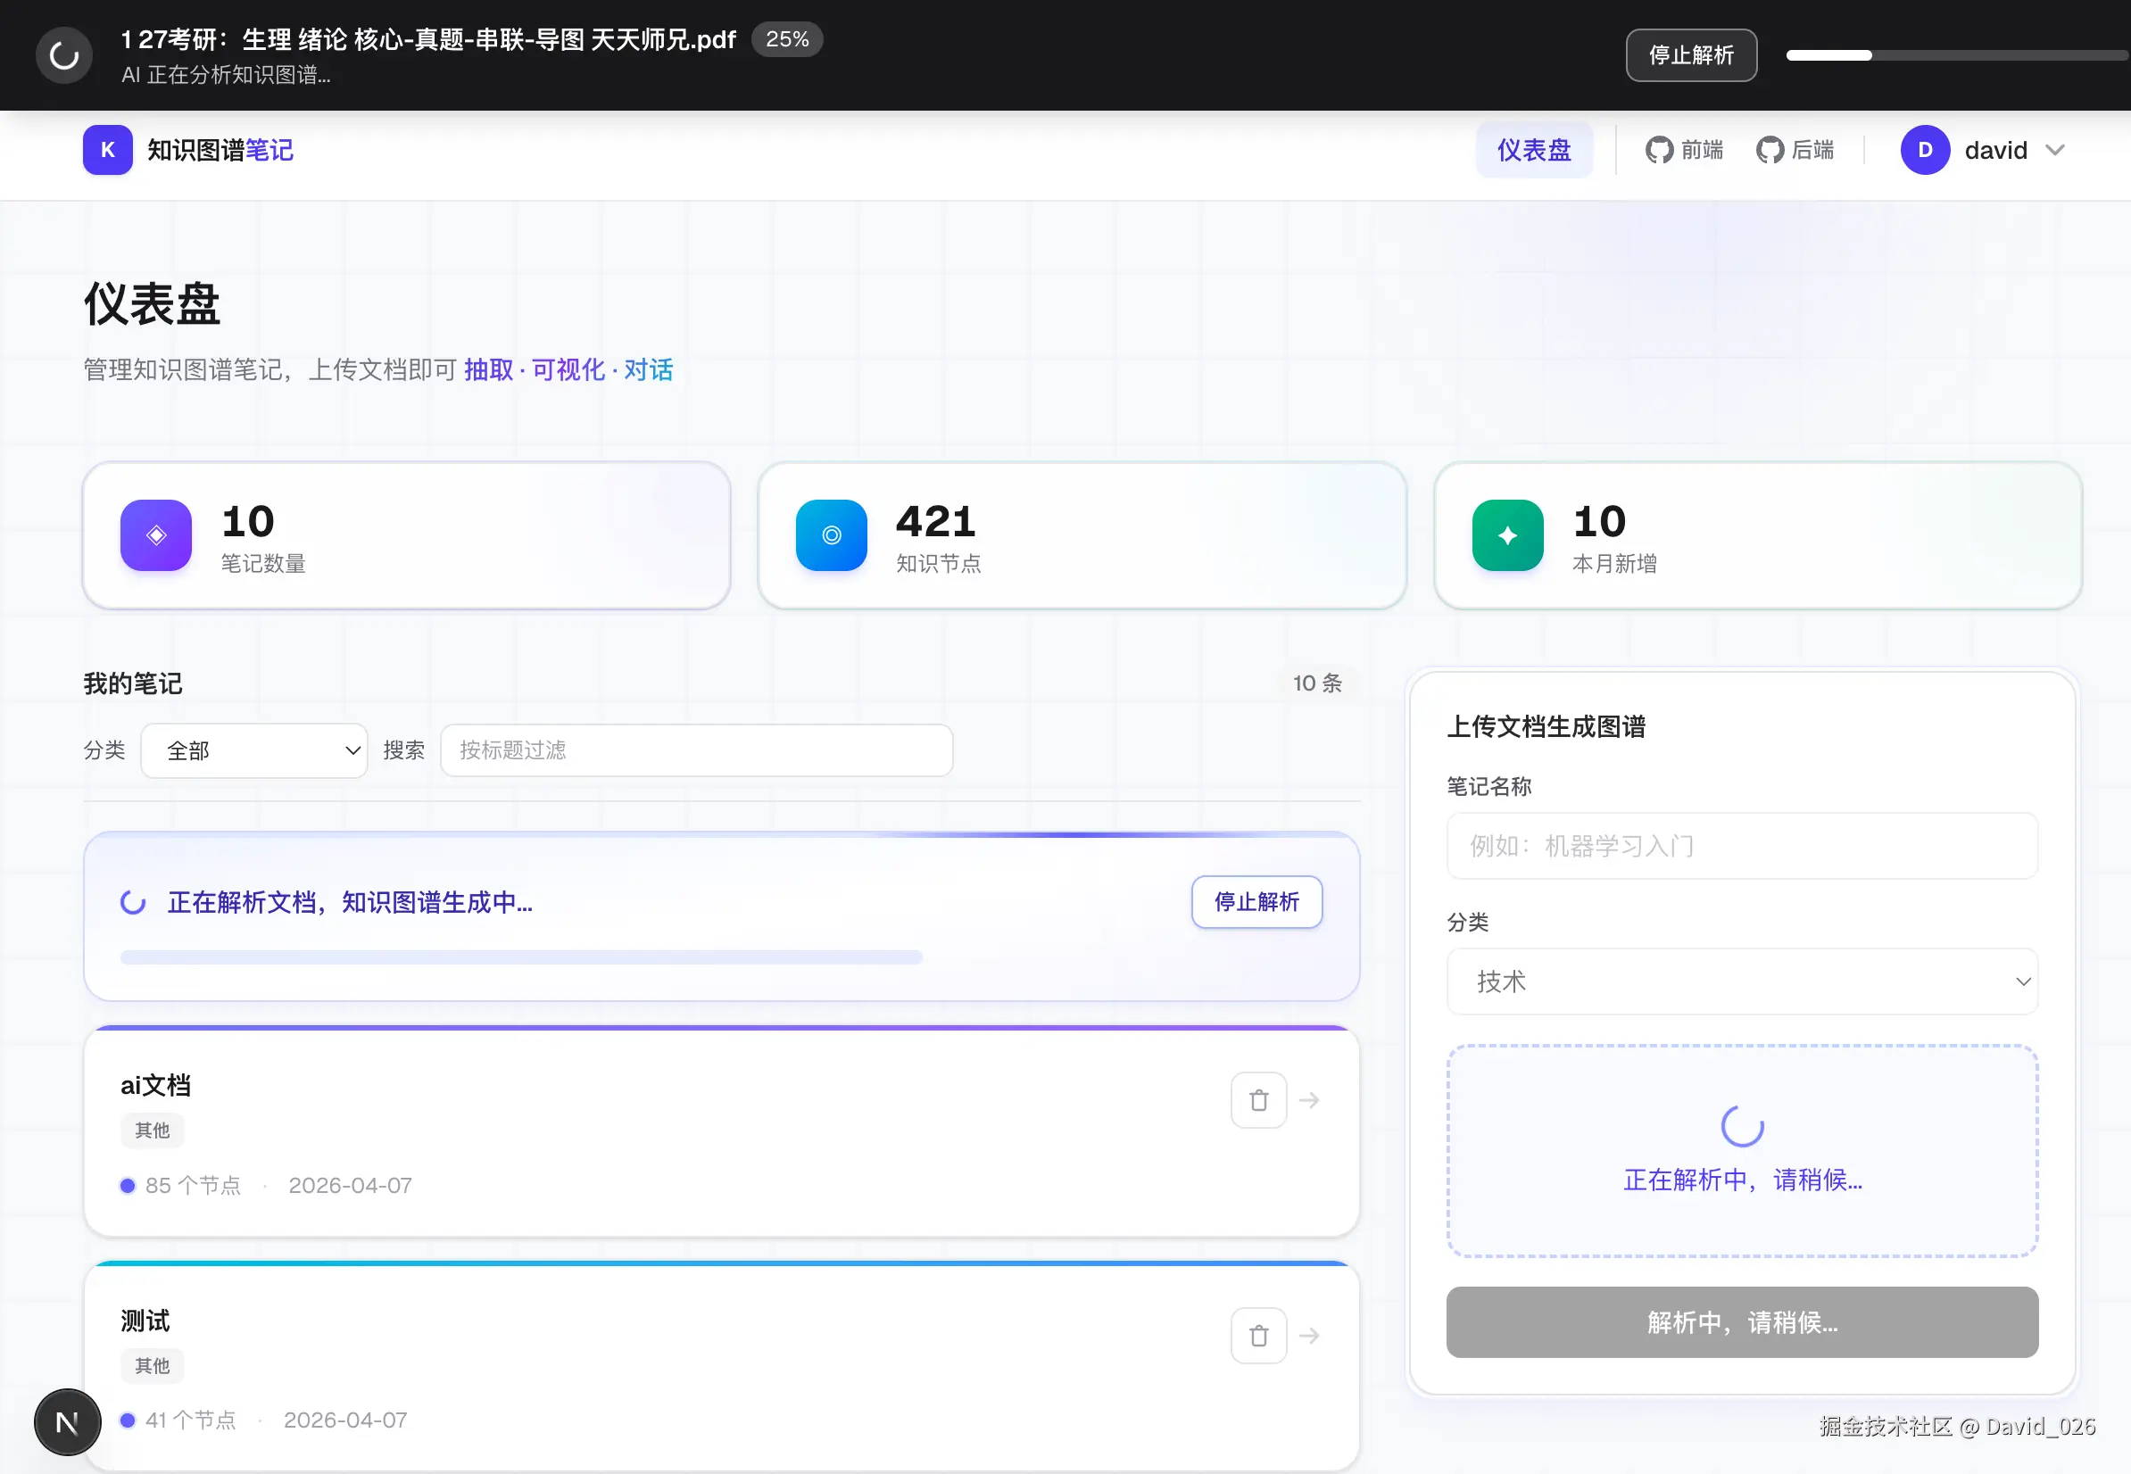Open 测试 note via arrow icon
2131x1474 pixels.
[1309, 1336]
